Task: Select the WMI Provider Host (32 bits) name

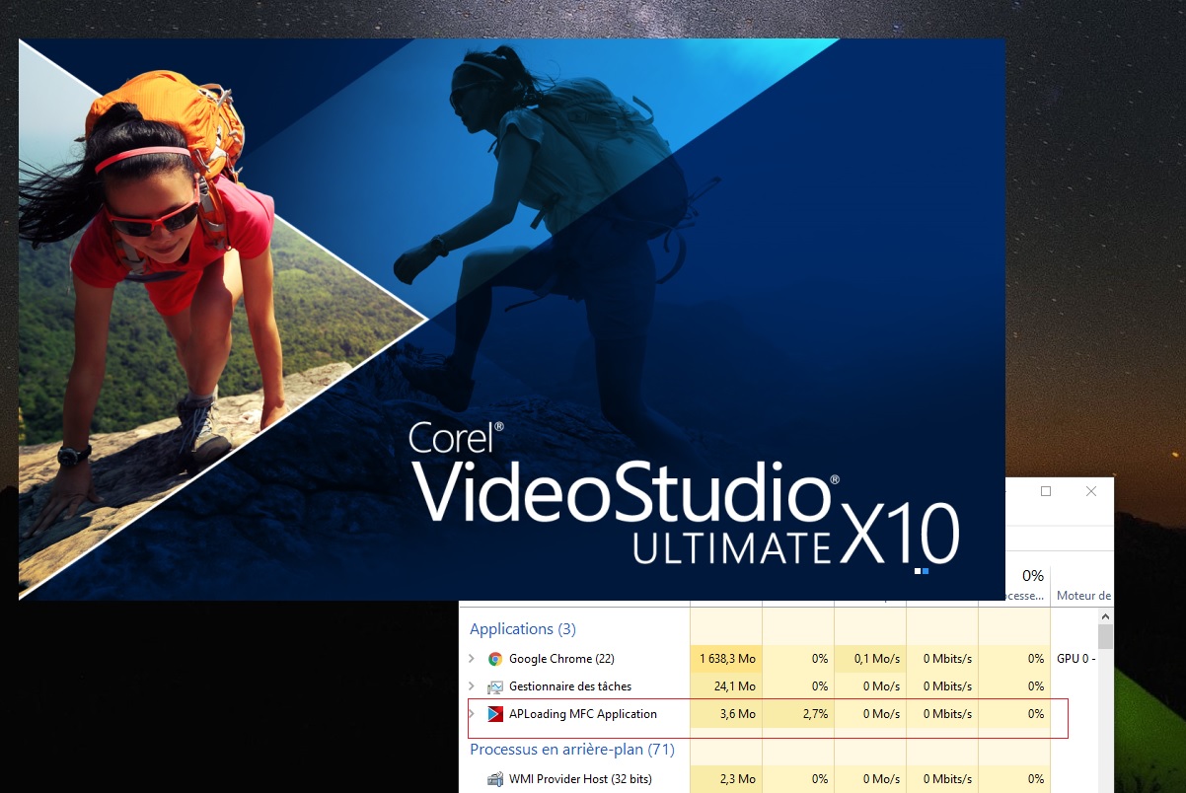Action: 580,779
